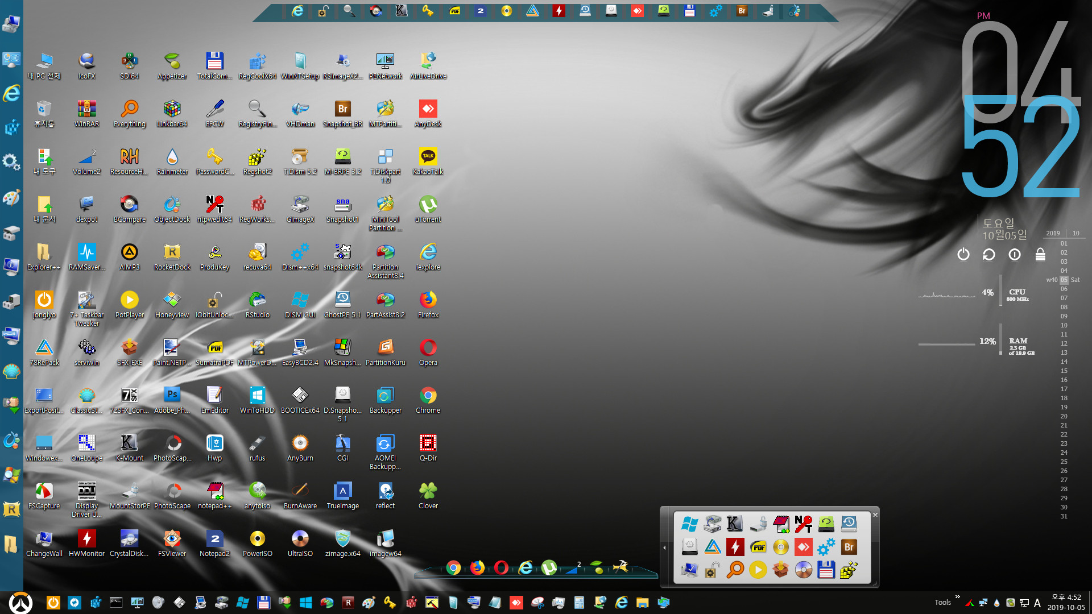This screenshot has width=1092, height=614.
Task: Launch KakaoTalk from the desktop
Action: coord(428,161)
